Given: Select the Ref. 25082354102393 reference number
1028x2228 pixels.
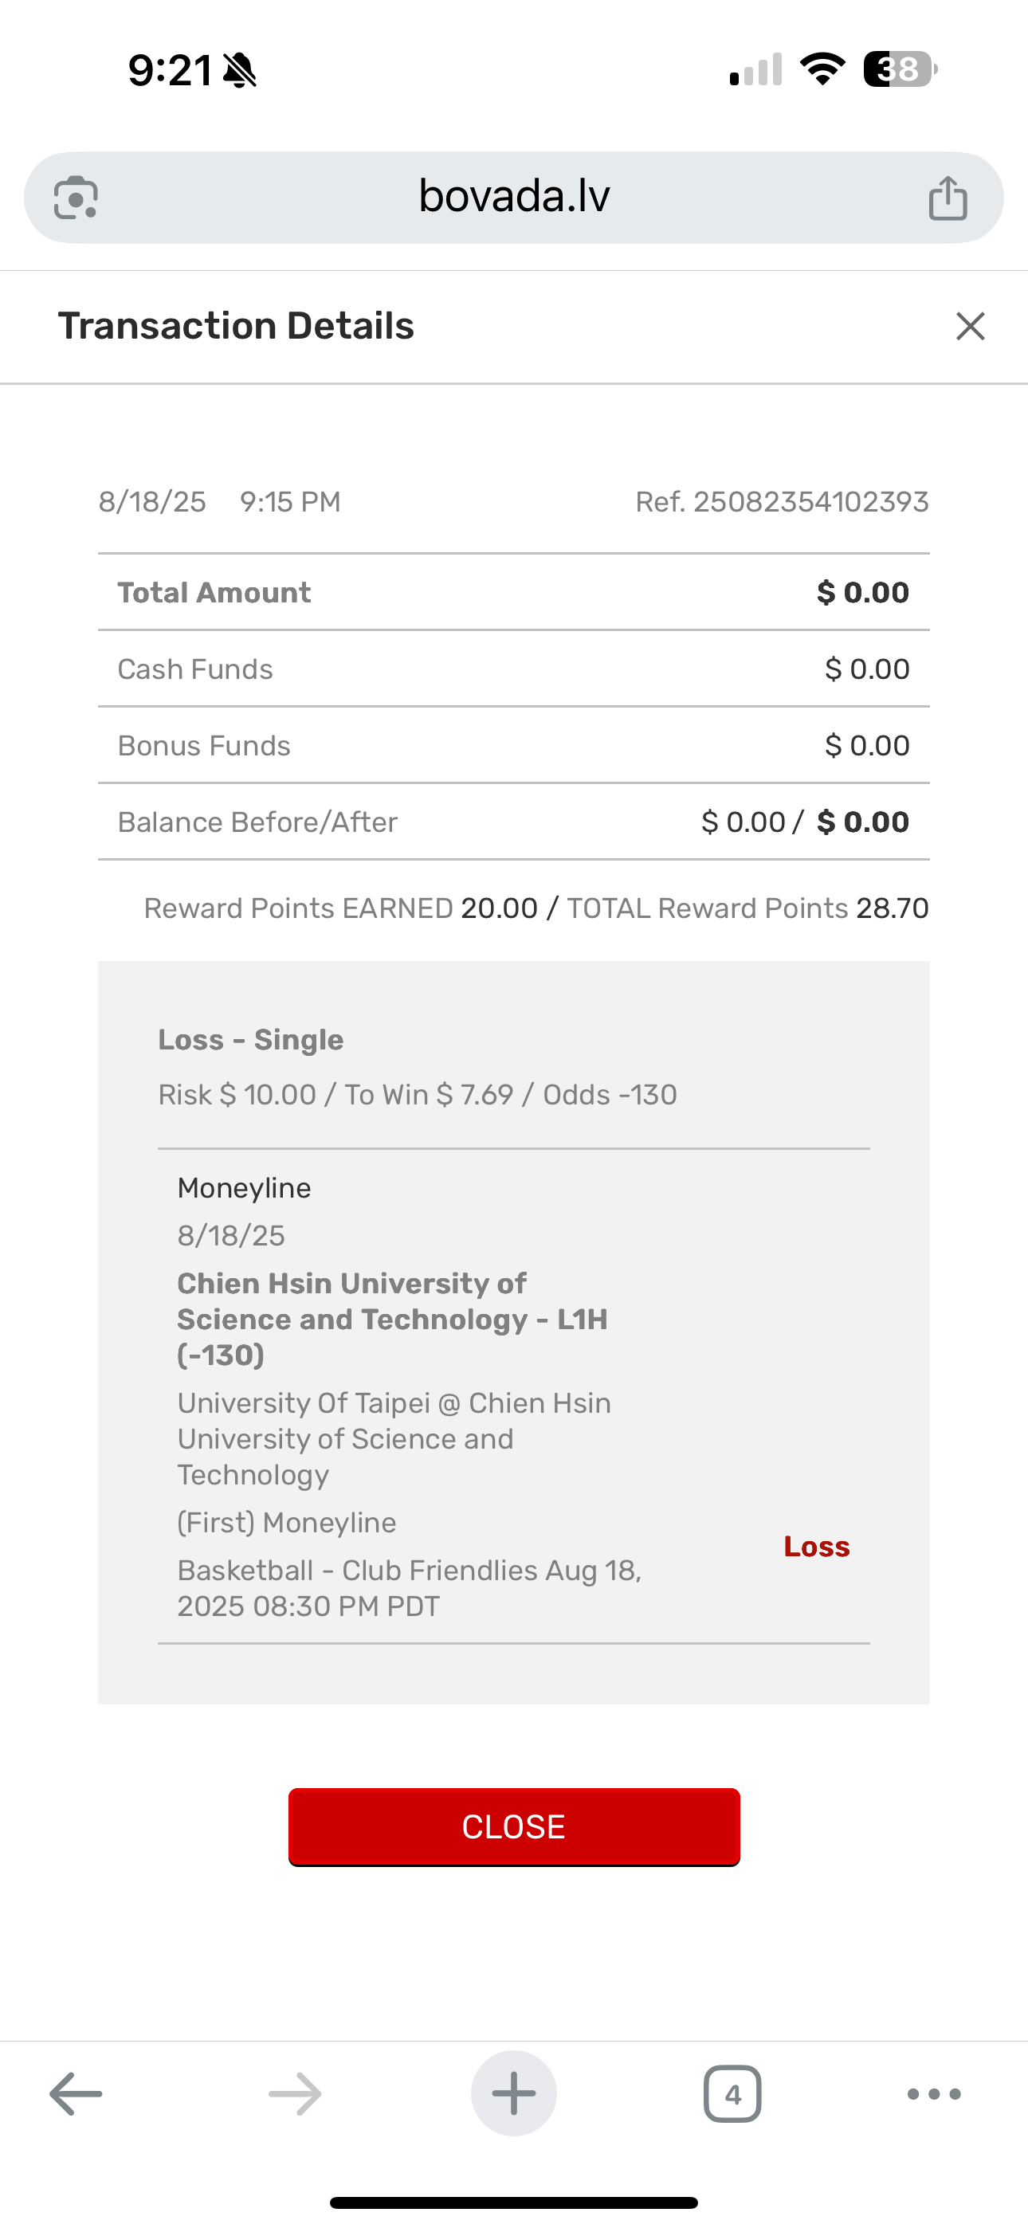Looking at the screenshot, I should 782,502.
